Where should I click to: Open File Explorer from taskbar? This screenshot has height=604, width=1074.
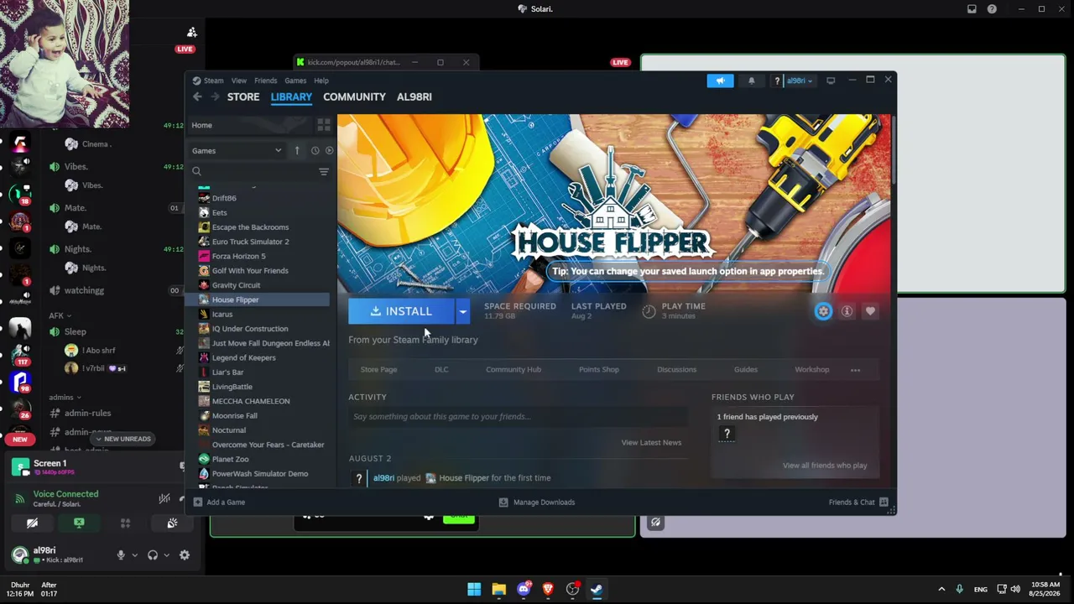499,589
